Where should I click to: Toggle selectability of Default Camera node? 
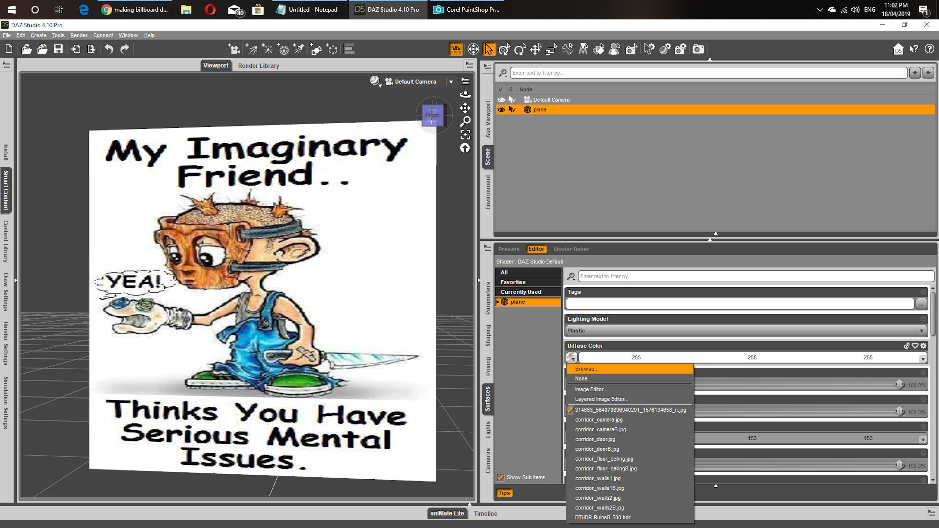512,99
